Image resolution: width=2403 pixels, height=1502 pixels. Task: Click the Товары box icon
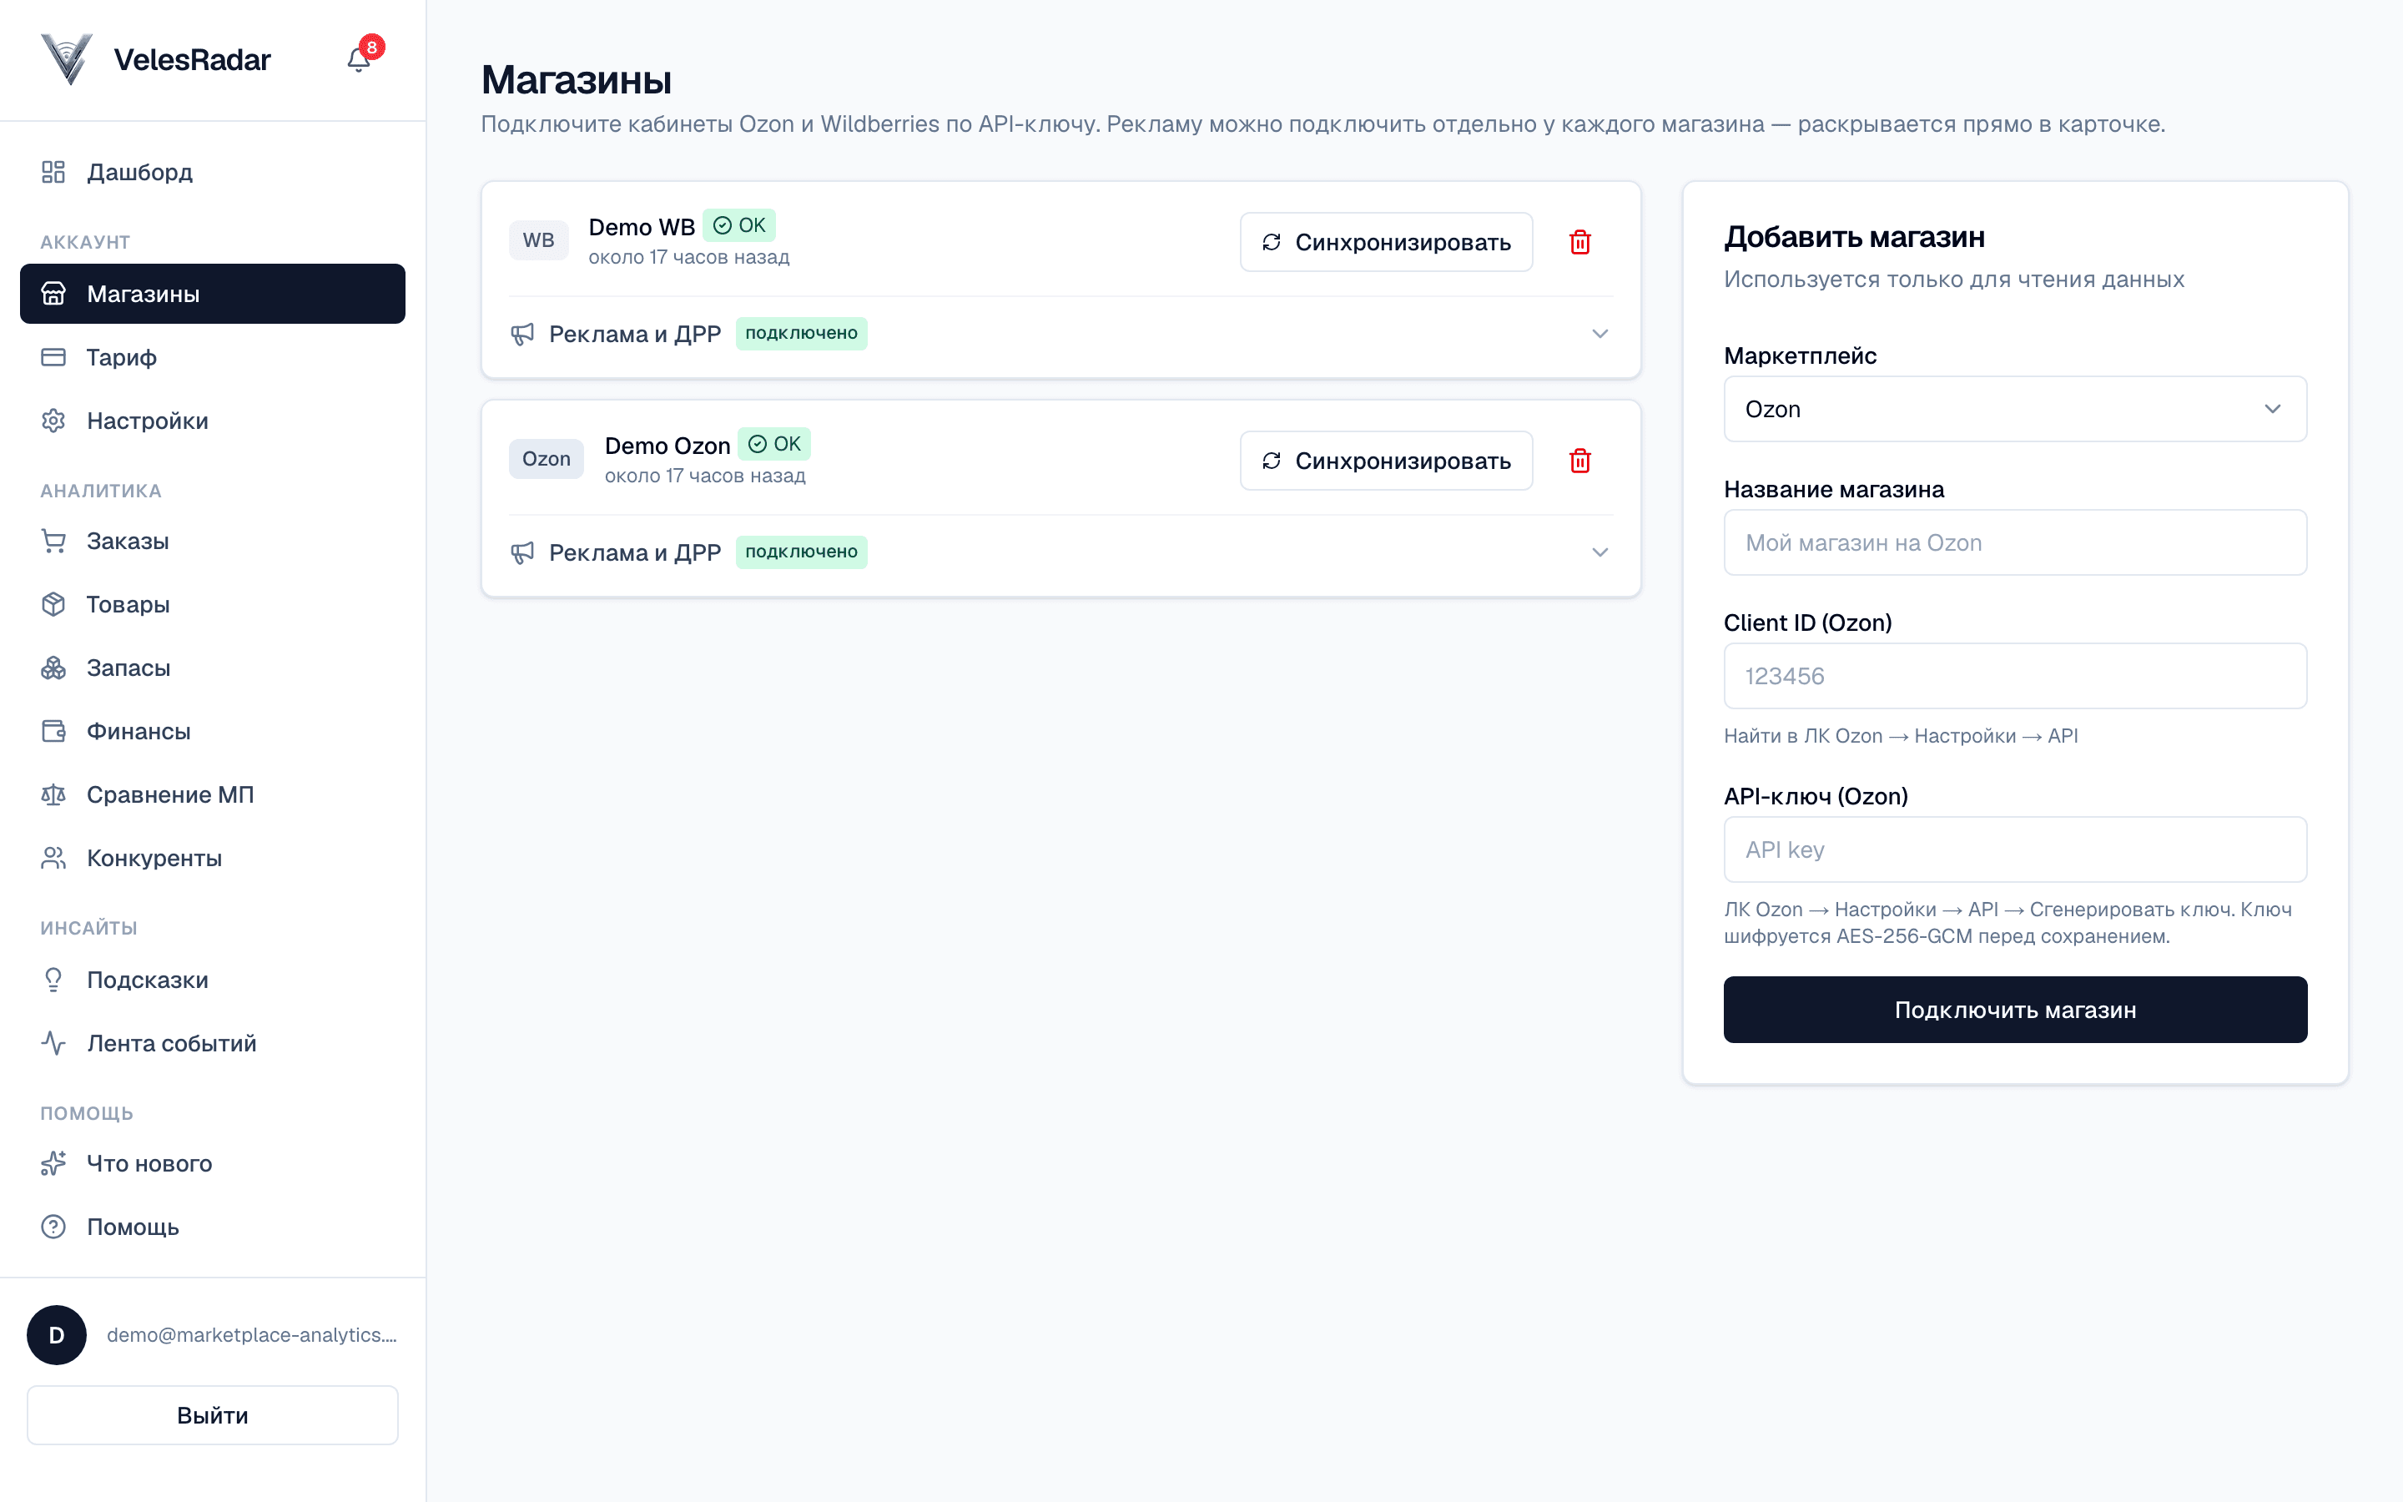53,604
